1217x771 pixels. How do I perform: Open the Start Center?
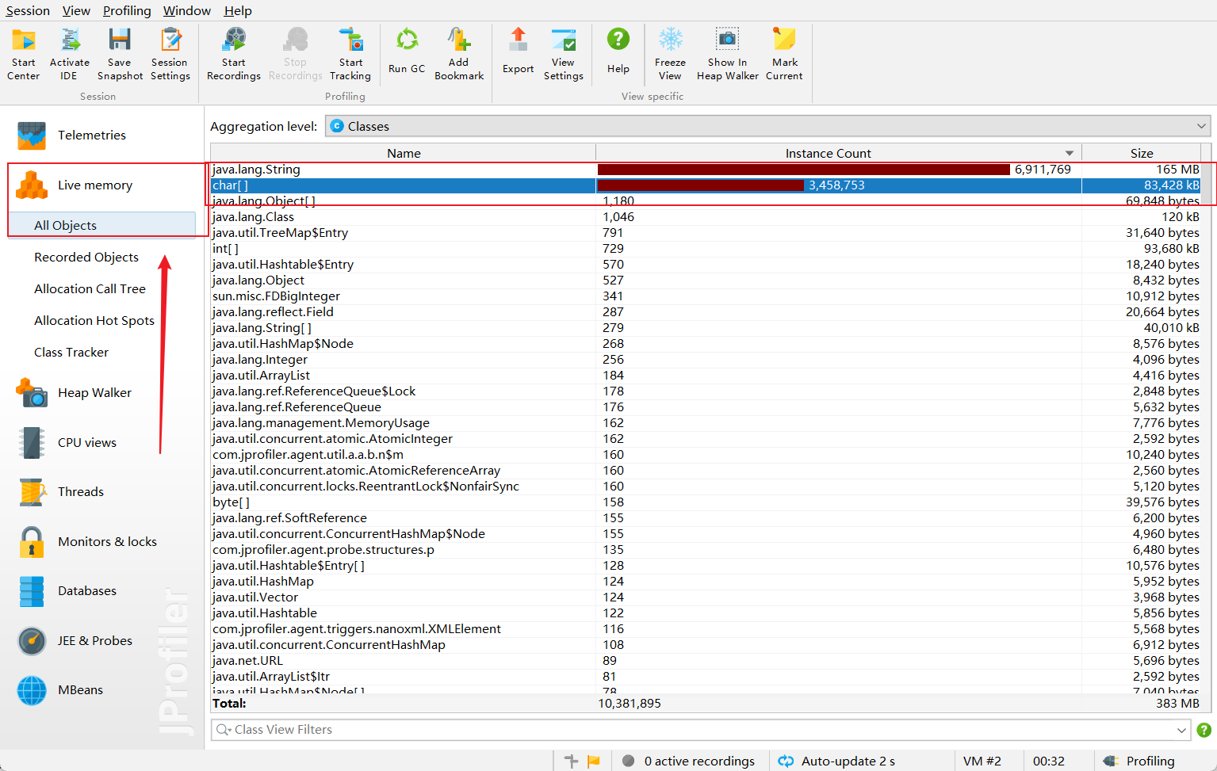click(24, 54)
